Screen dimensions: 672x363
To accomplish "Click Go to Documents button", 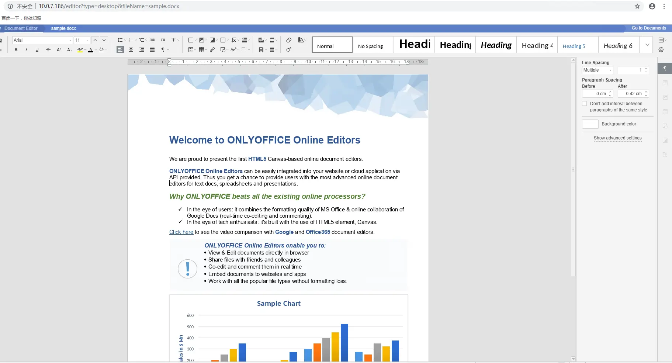I will tap(649, 28).
